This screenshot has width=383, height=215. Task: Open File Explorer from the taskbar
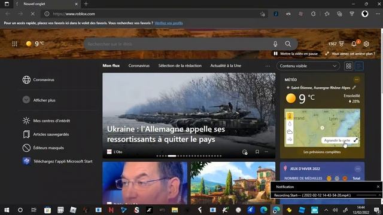pos(175,210)
